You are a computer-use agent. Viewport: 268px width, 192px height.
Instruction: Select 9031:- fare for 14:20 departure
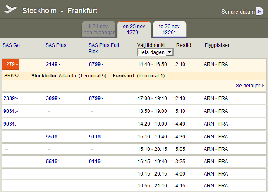pyautogui.click(x=11, y=124)
